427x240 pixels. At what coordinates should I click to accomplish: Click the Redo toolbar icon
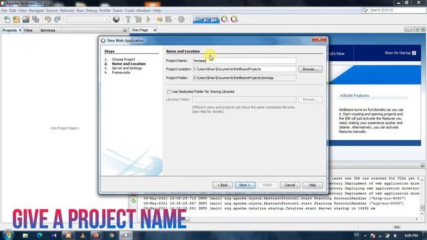point(57,19)
